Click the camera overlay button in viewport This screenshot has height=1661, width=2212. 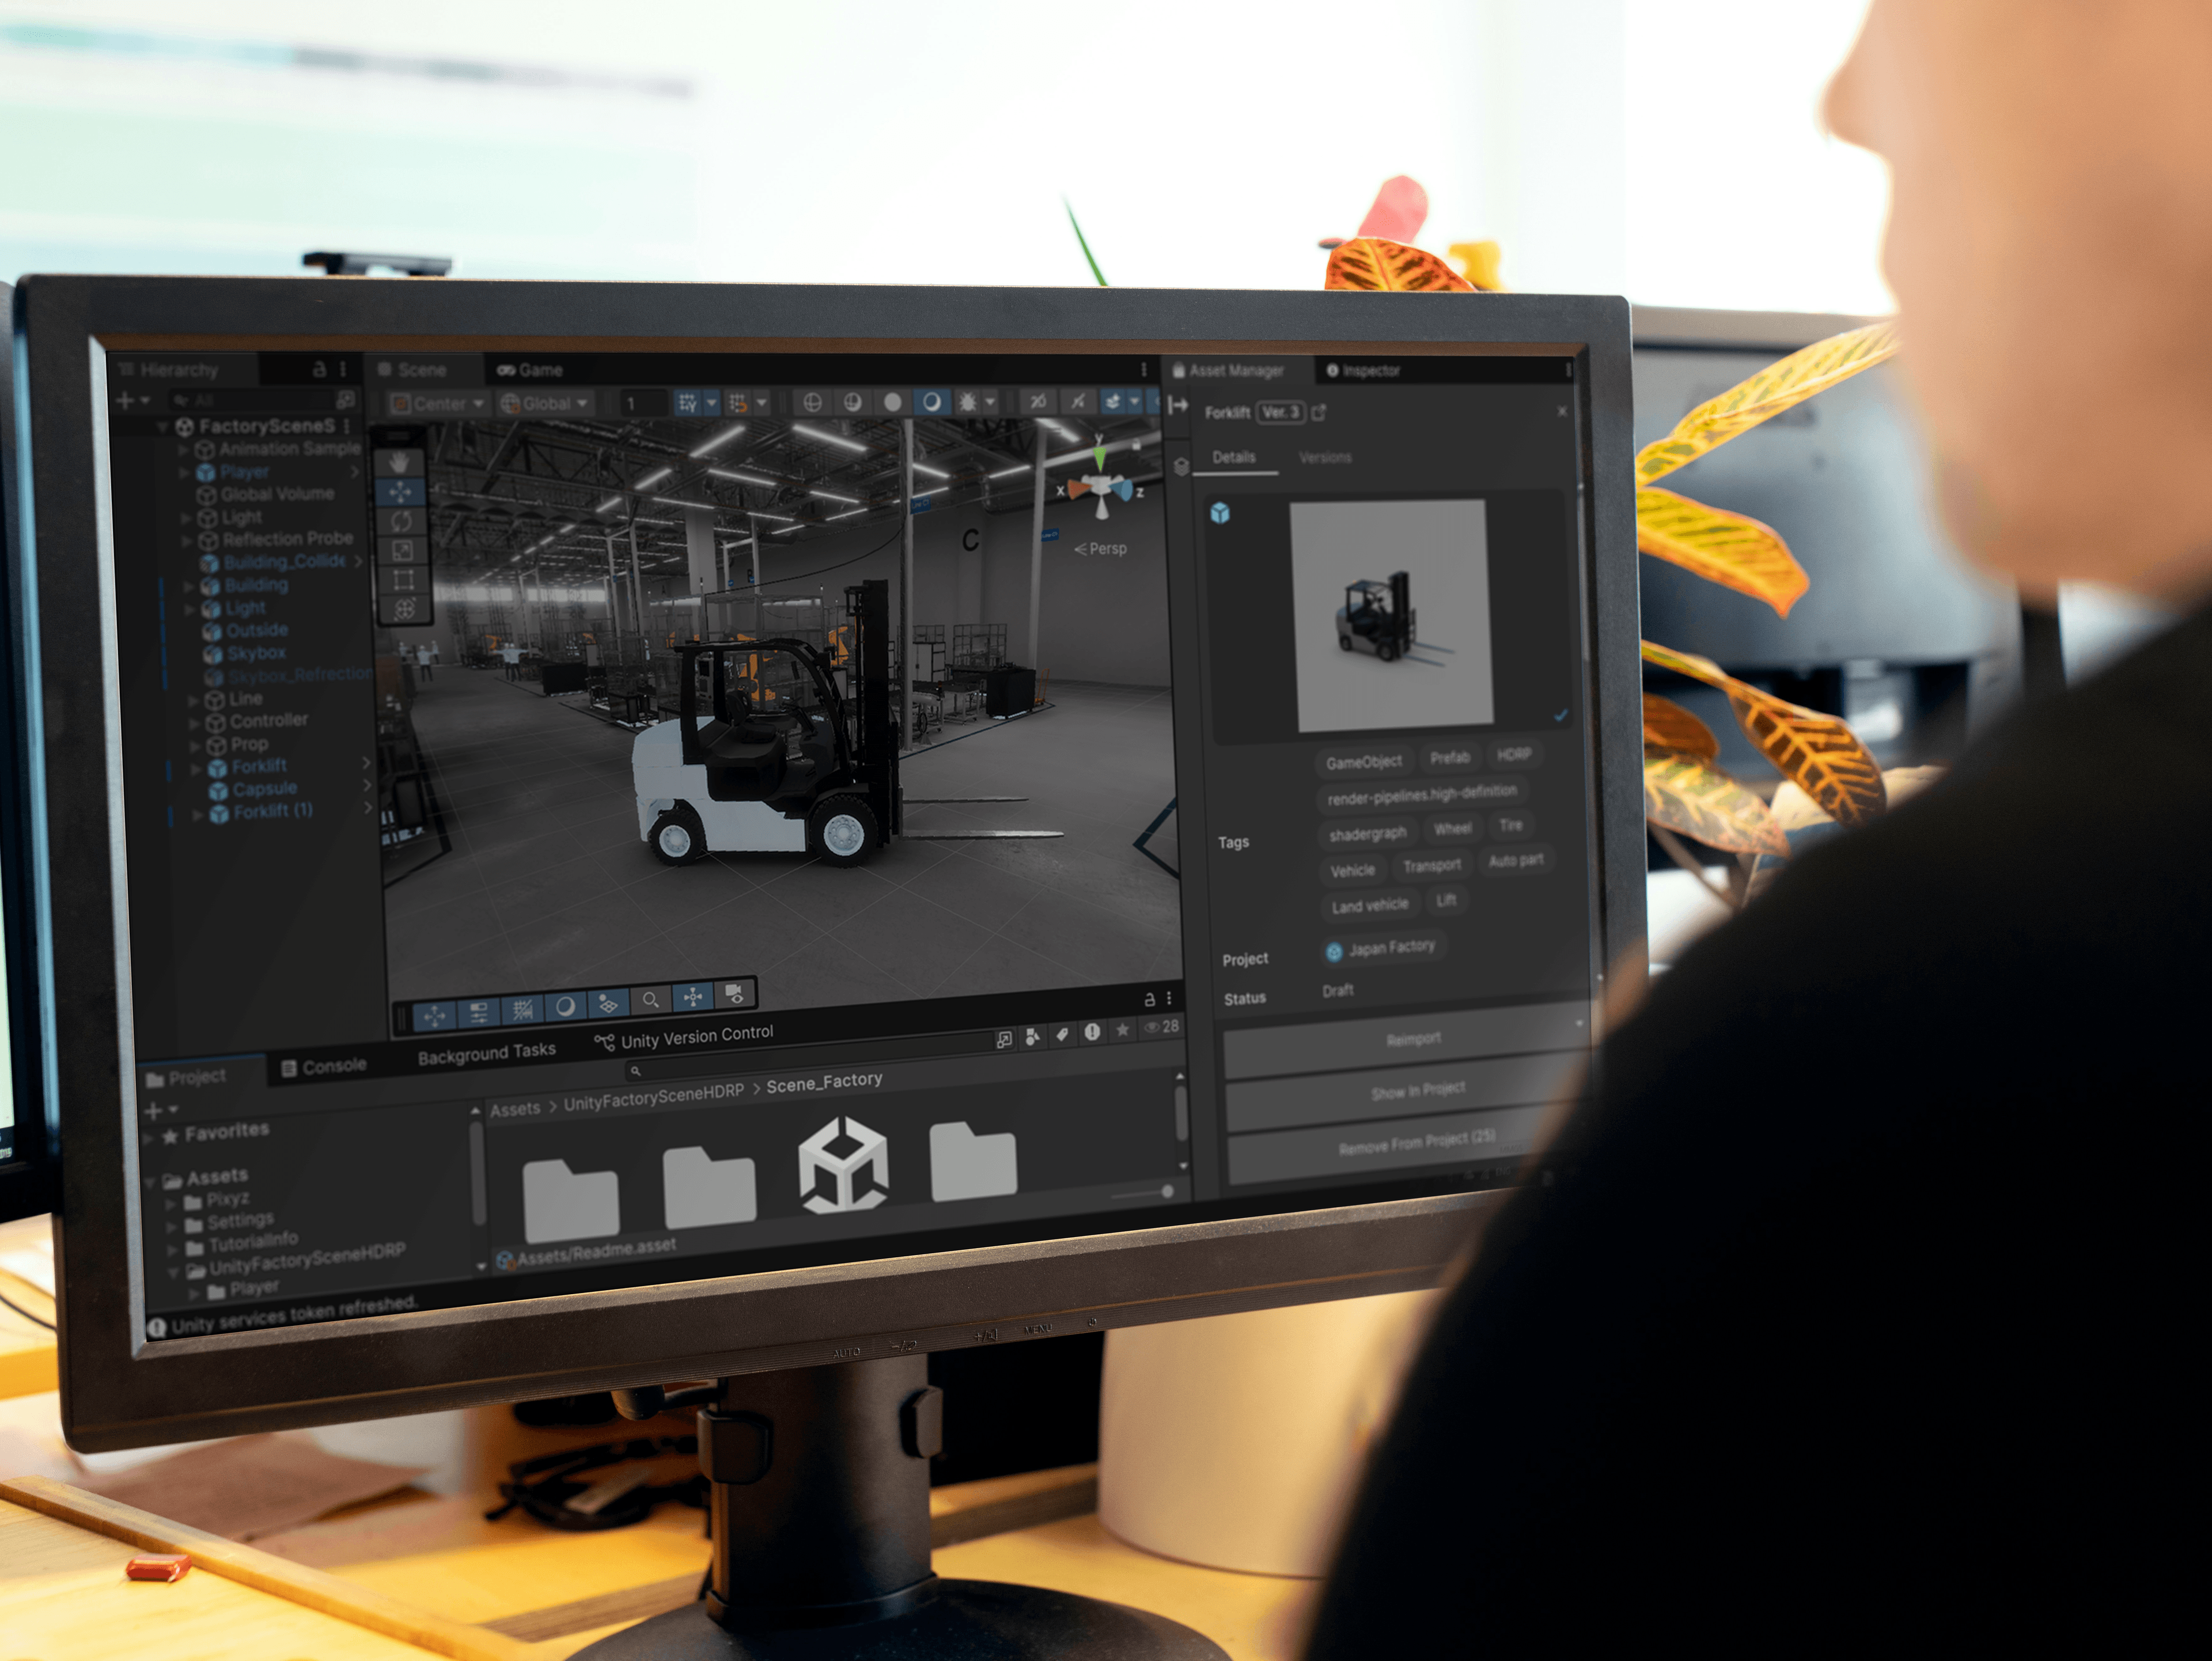click(x=735, y=994)
